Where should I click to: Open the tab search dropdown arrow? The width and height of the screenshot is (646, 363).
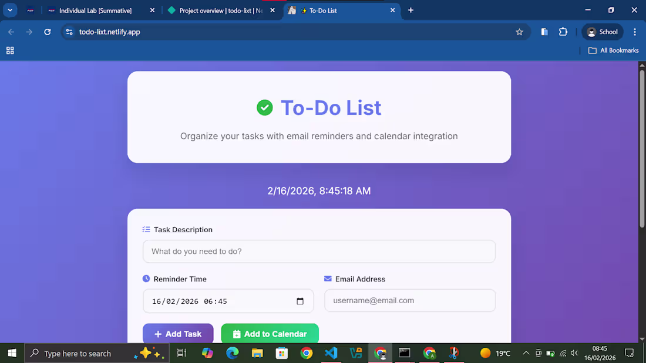[x=10, y=11]
